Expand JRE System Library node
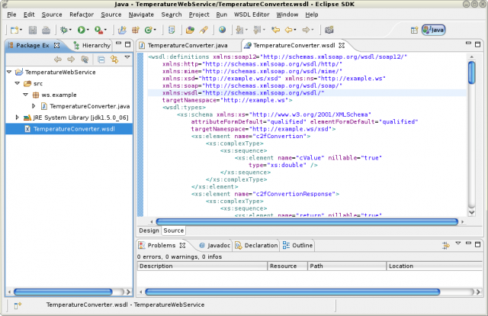Viewport: 488px width, 316px height. click(17, 118)
